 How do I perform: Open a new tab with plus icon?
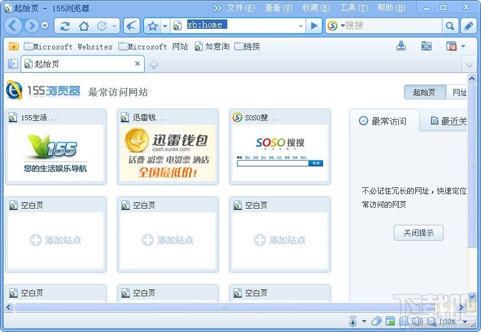coord(153,64)
